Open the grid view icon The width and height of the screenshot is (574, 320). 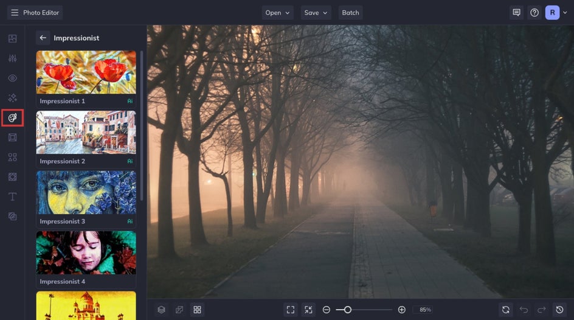pos(197,310)
